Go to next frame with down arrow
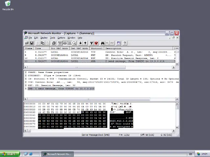Viewport: 210px width, 157px height. pyautogui.click(x=80, y=43)
